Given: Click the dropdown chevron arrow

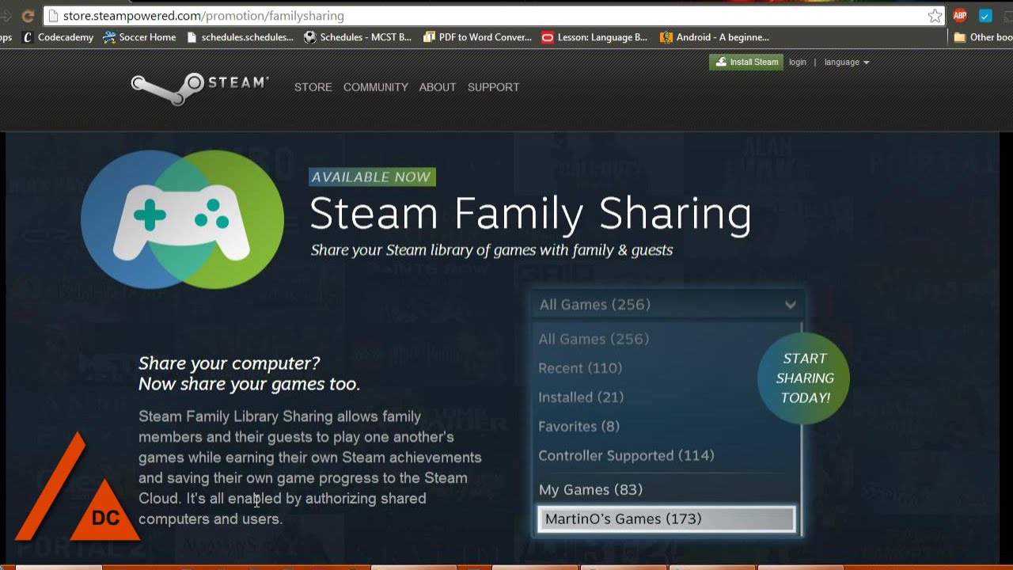Looking at the screenshot, I should (x=790, y=305).
